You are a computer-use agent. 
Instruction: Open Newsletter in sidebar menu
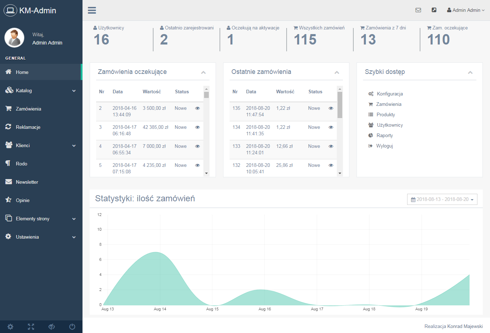coord(41,182)
